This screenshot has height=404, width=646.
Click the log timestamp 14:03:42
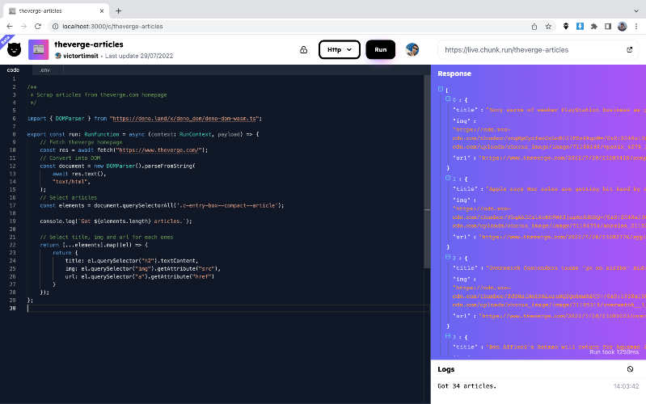[626, 386]
